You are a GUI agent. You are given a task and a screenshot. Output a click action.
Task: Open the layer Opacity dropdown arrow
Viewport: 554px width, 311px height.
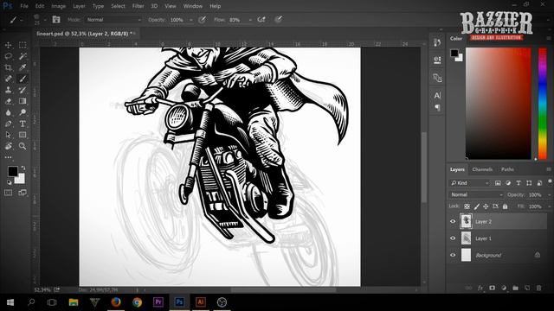click(x=549, y=194)
